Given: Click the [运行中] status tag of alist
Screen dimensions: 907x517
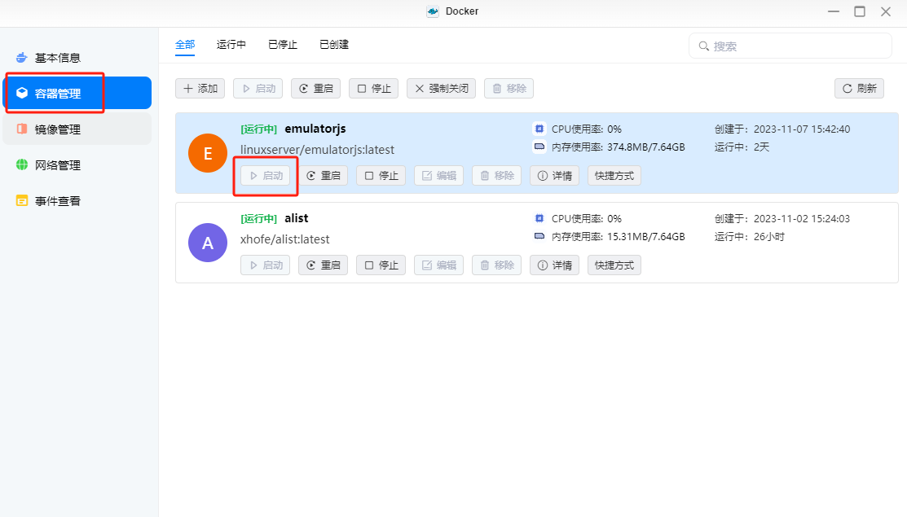Looking at the screenshot, I should click(x=258, y=219).
